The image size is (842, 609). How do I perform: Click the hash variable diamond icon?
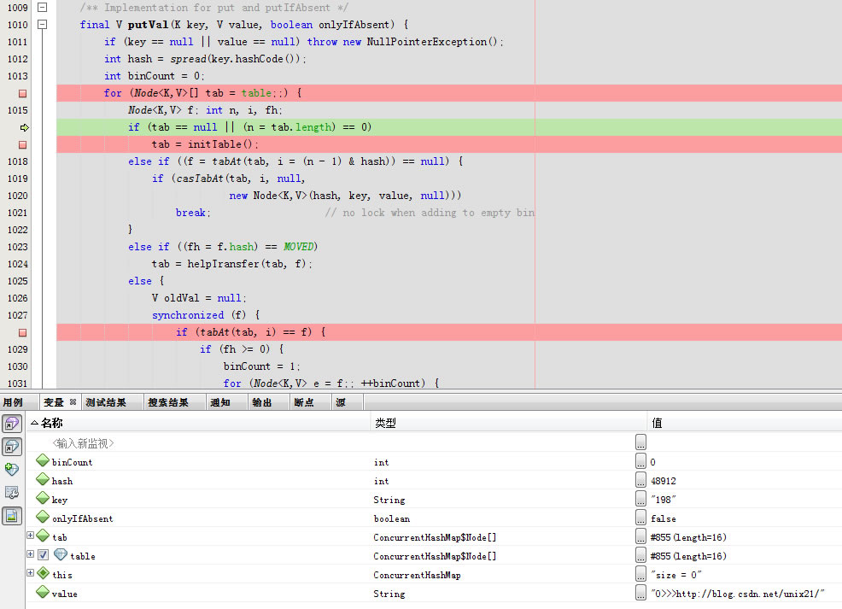point(43,479)
